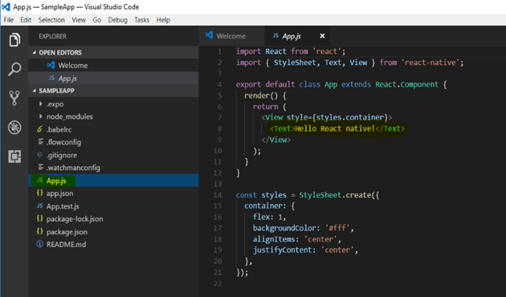Click the Babel icon next to .babelrc
506x297 pixels.
(39, 129)
